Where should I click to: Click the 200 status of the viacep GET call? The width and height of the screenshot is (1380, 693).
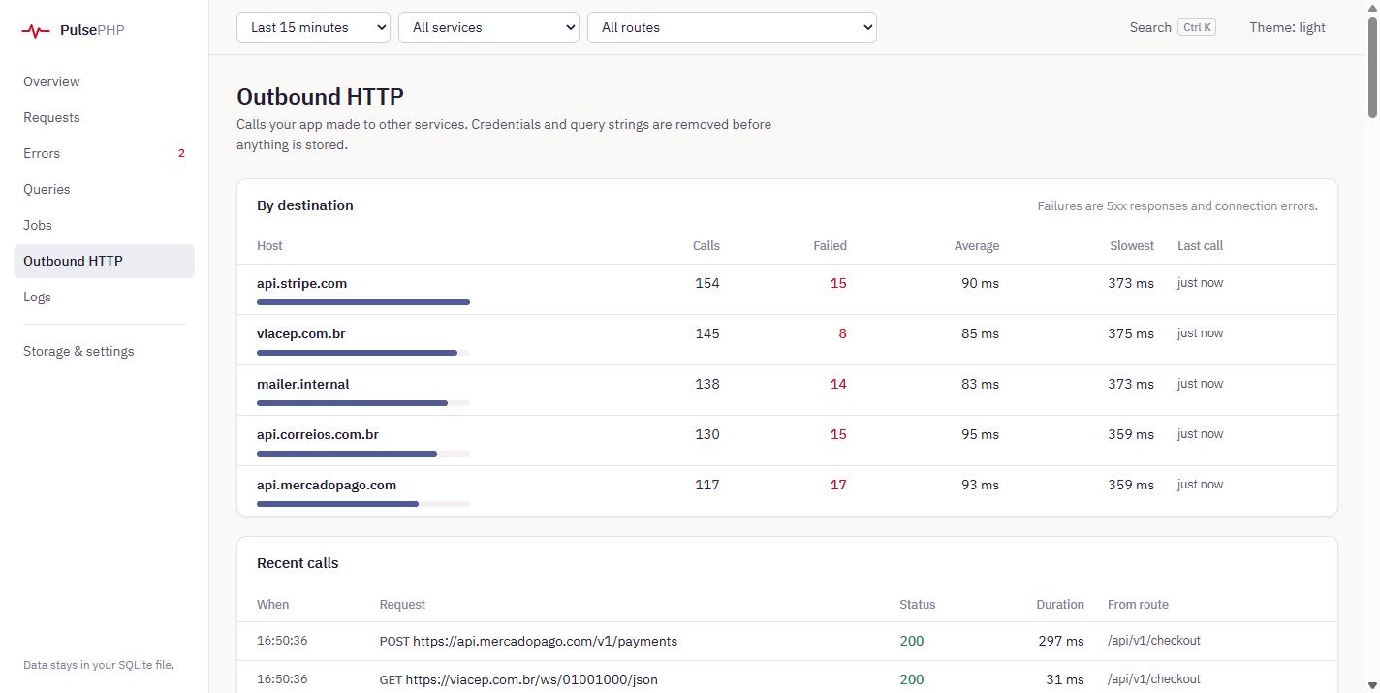(912, 679)
